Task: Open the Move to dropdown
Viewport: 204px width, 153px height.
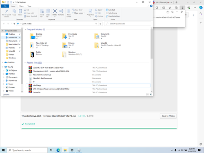Action: (x=42, y=13)
